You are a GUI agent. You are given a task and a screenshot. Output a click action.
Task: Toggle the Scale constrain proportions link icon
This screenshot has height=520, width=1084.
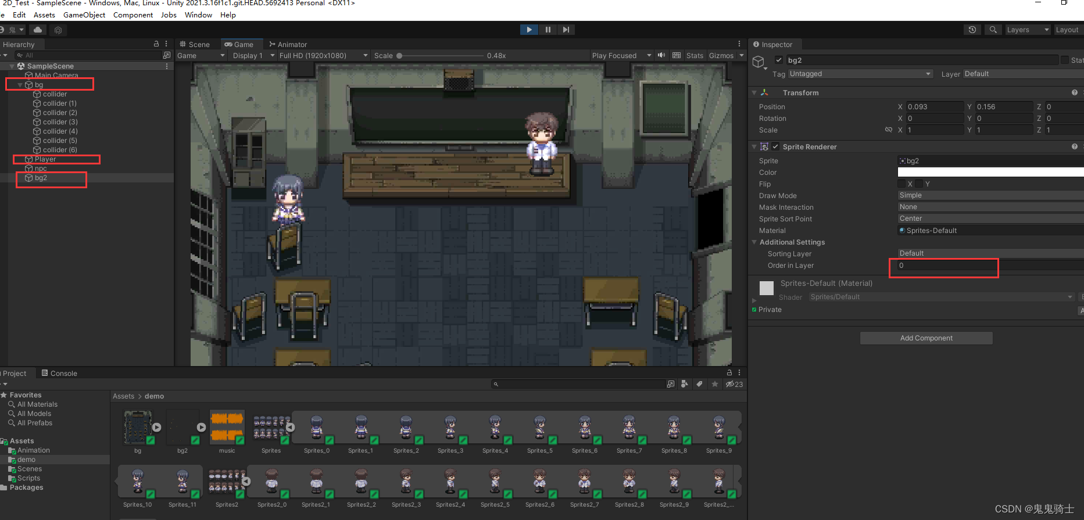[x=888, y=130]
